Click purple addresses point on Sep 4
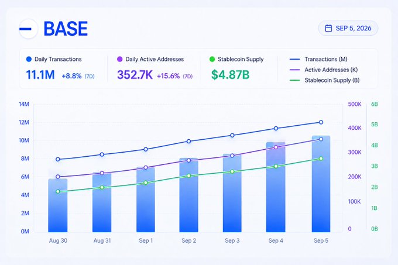 tap(276, 147)
